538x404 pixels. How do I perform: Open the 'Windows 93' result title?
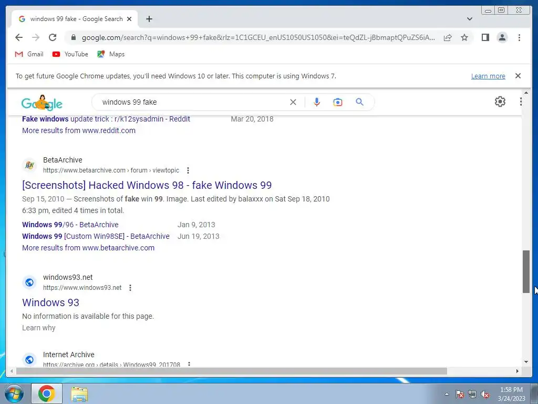click(50, 302)
